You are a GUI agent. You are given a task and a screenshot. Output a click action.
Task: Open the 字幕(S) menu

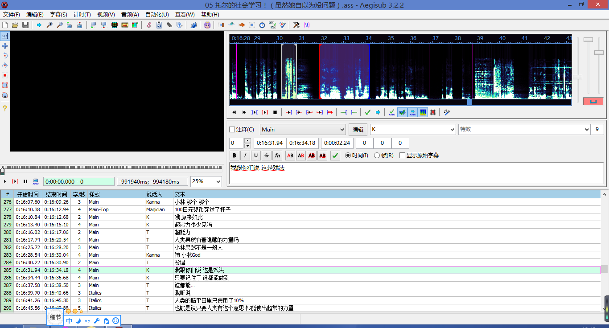coord(58,14)
